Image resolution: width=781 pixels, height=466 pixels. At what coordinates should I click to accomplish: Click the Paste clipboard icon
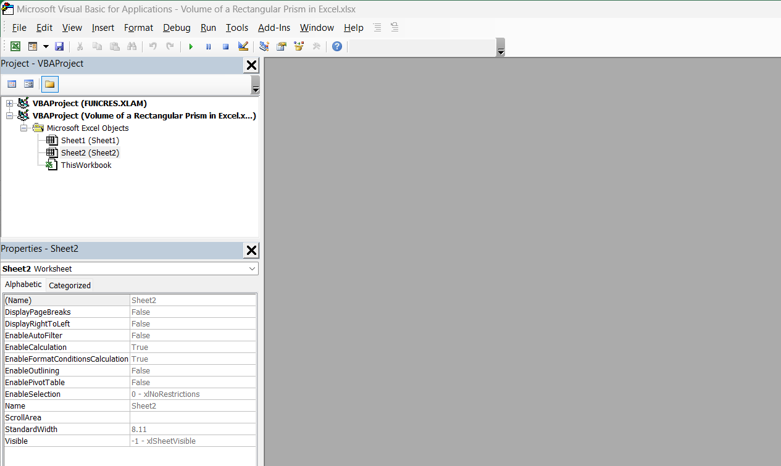point(114,46)
